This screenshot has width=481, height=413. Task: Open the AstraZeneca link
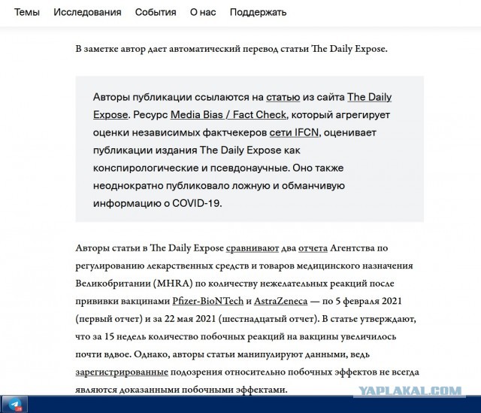(x=280, y=301)
